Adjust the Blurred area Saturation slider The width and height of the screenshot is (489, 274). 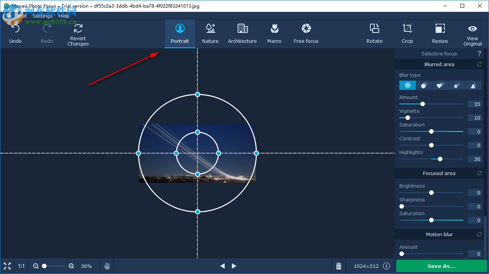coord(431,131)
